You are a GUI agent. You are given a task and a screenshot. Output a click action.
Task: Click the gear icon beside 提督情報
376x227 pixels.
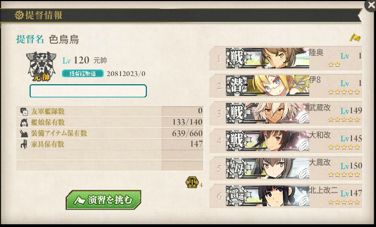coord(19,15)
